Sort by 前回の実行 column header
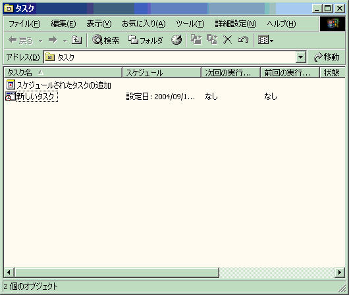349x295 pixels. coord(290,73)
